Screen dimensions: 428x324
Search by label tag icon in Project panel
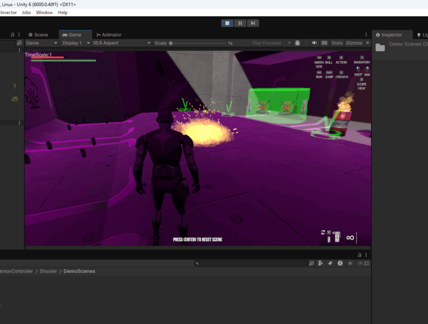click(330, 263)
